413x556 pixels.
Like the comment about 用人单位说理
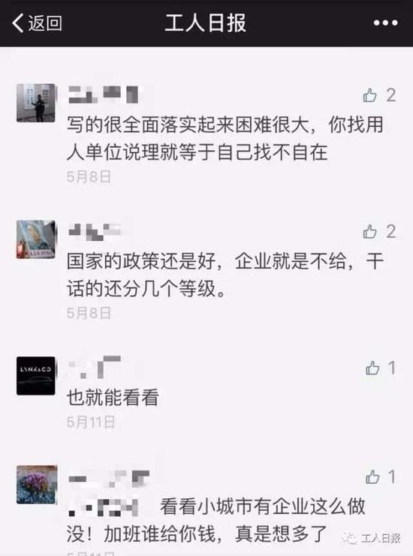(x=369, y=95)
